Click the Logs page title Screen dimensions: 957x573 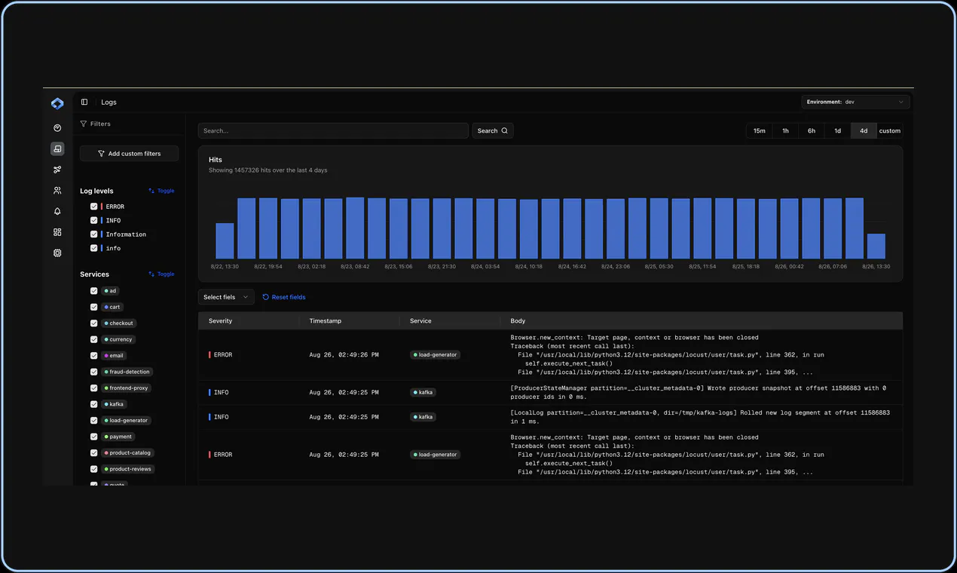(109, 102)
